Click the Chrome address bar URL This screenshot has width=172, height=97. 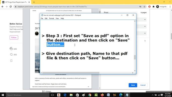[x=52, y=6]
